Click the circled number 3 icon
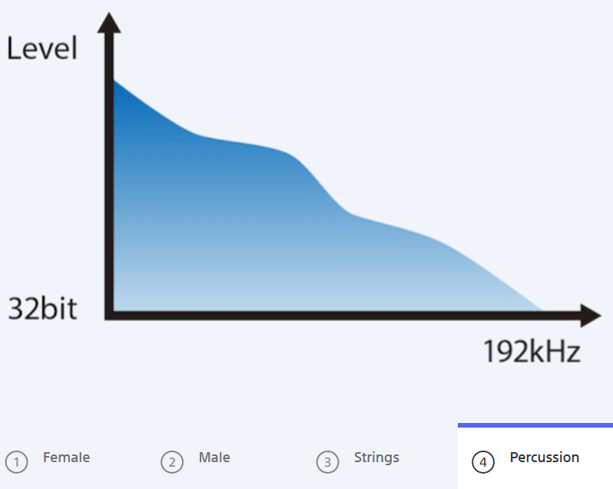Screen dimensions: 613x489 tap(327, 462)
